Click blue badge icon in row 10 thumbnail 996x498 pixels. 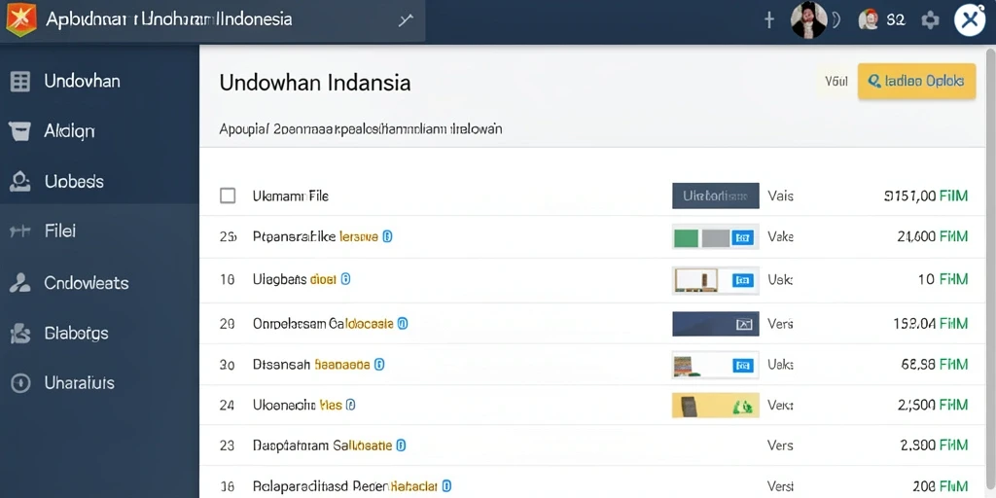click(x=742, y=280)
